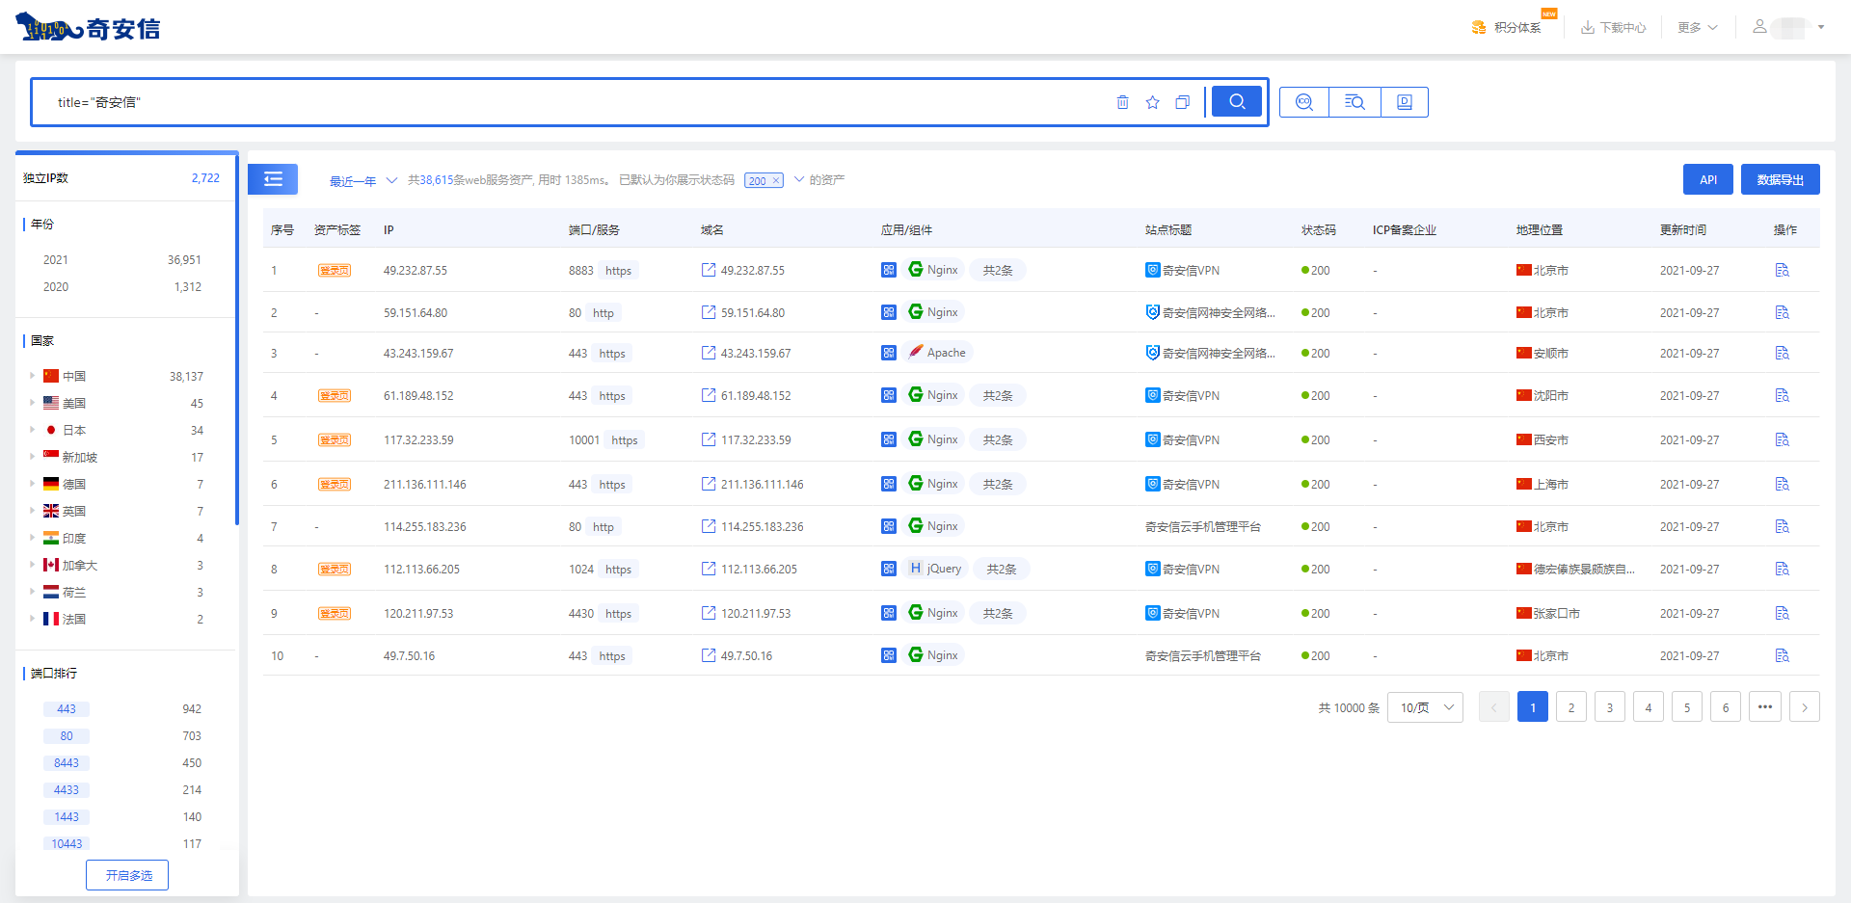Image resolution: width=1851 pixels, height=903 pixels.
Task: Open the external link icon for 43.243.159.67
Action: [x=709, y=353]
